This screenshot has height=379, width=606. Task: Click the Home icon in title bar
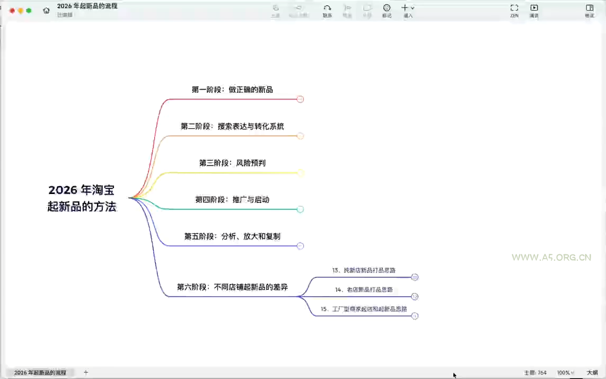(46, 11)
